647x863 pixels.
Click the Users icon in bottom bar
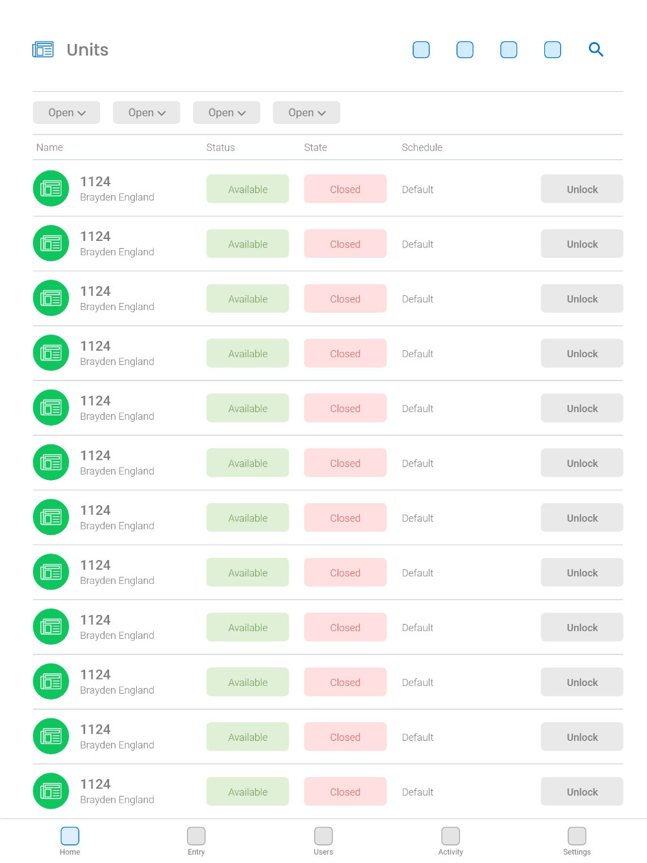point(323,836)
